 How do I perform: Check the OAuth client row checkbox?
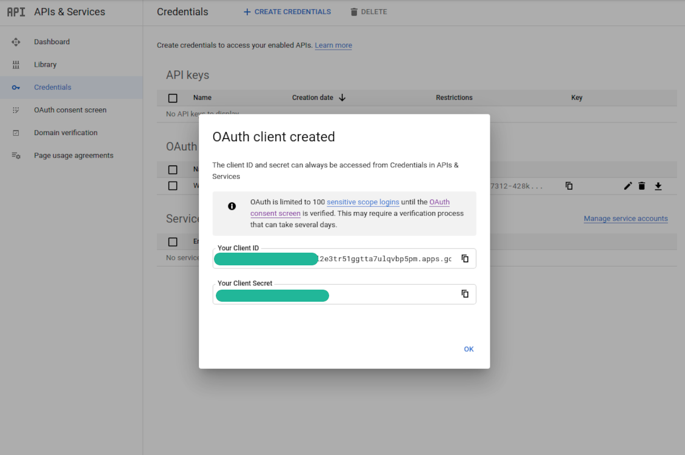pos(173,186)
